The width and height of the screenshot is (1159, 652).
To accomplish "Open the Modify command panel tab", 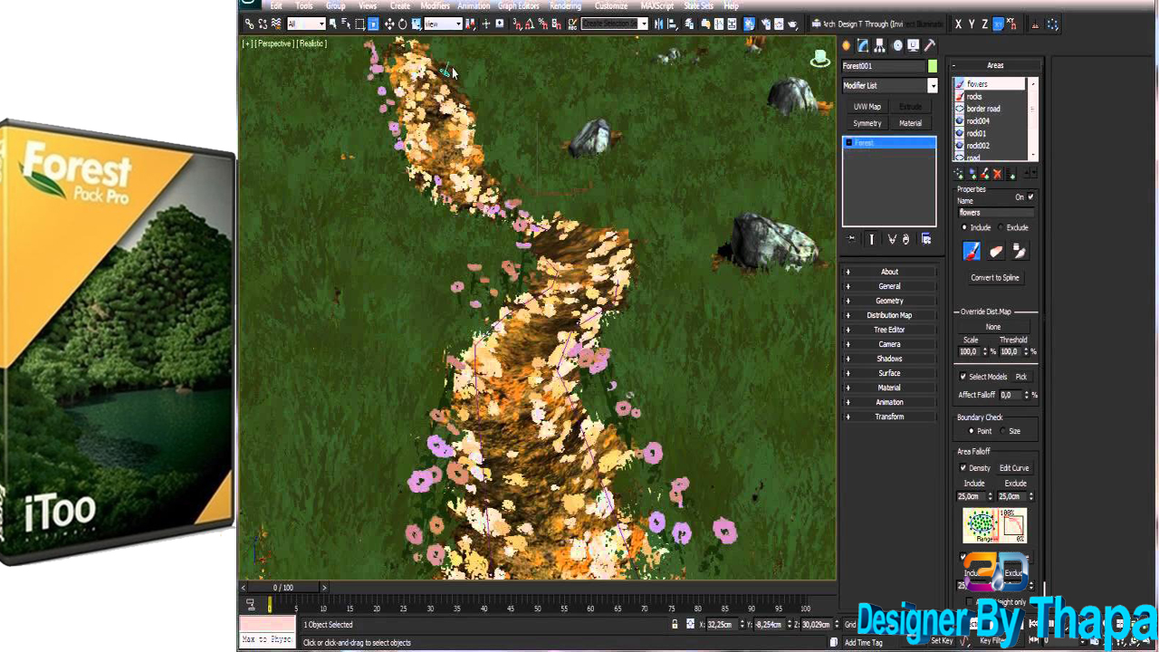I will (x=863, y=45).
